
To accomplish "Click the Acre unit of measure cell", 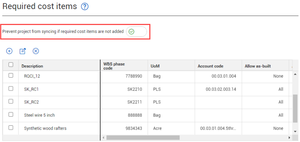I will tap(171, 128).
